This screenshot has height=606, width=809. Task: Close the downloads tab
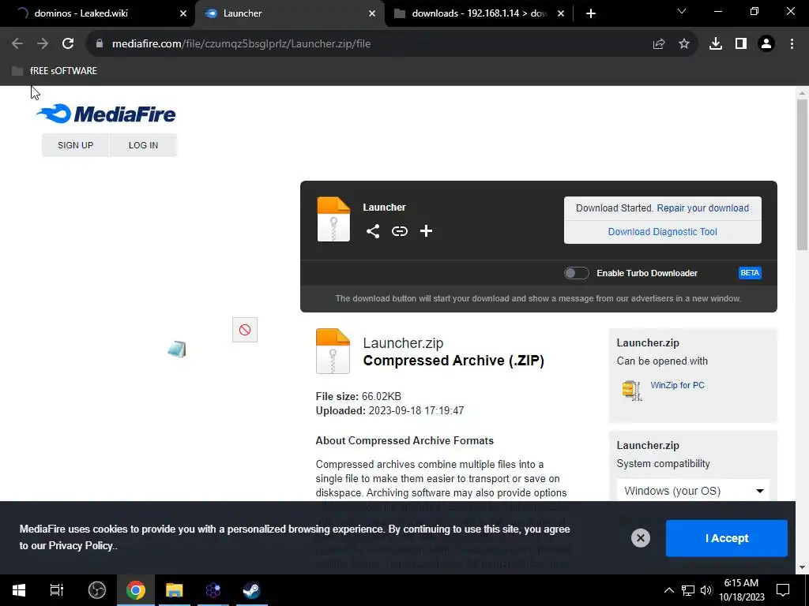click(x=561, y=13)
